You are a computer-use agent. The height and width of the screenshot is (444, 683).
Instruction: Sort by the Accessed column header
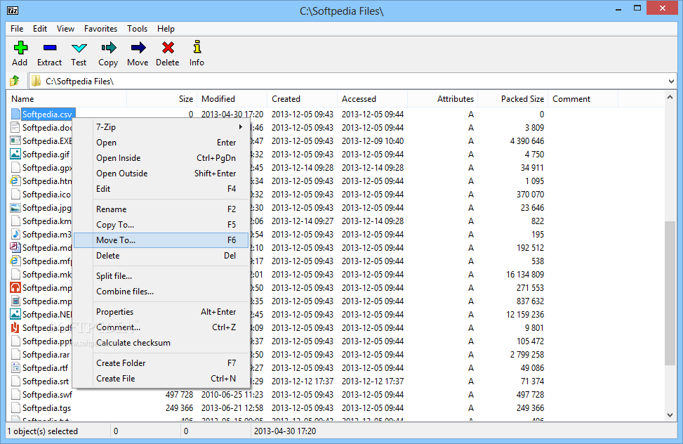click(x=372, y=99)
